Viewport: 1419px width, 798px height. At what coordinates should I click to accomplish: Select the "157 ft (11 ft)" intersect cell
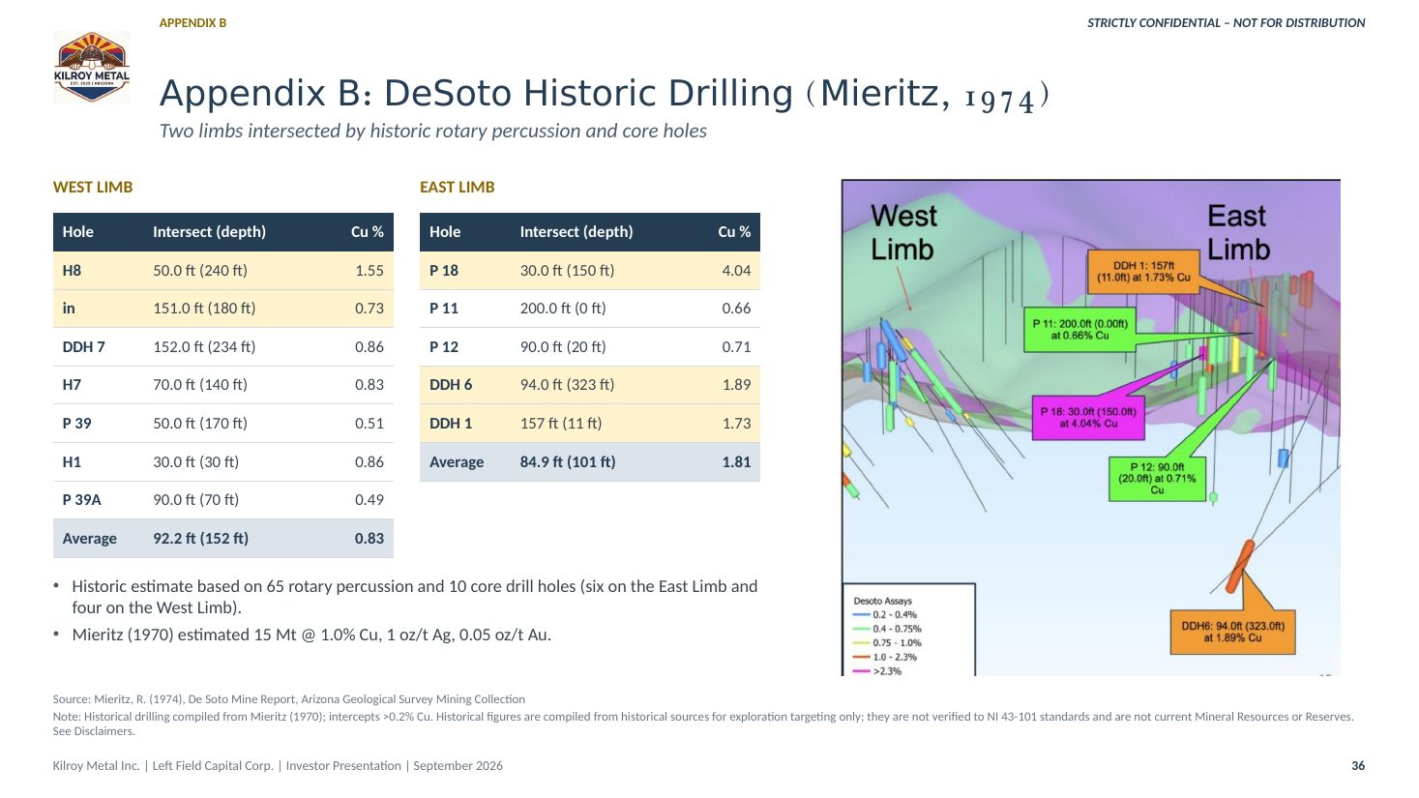(x=561, y=424)
